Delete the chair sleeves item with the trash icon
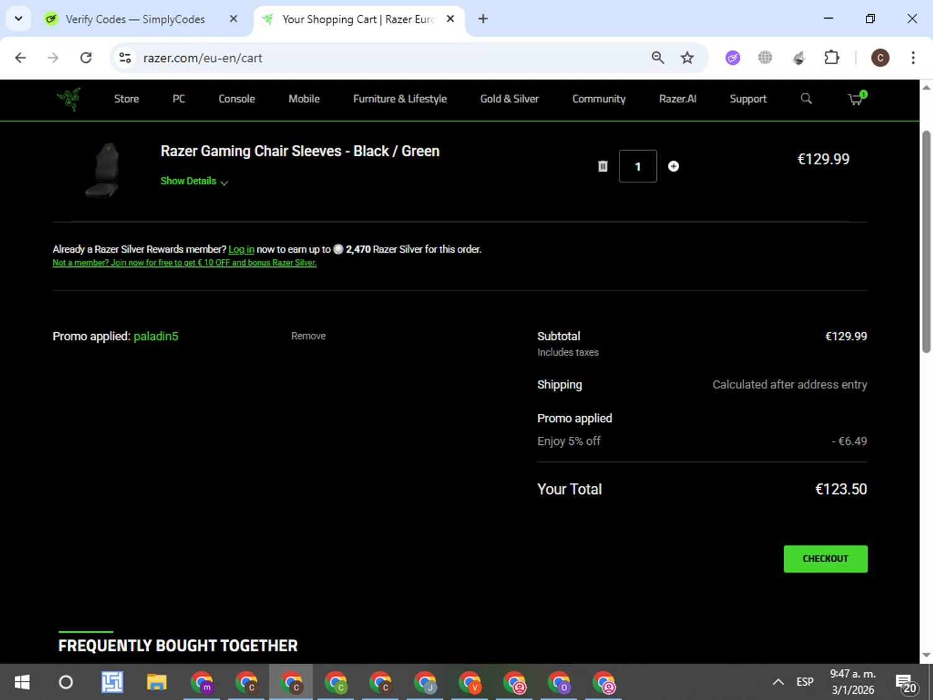933x700 pixels. (x=603, y=166)
